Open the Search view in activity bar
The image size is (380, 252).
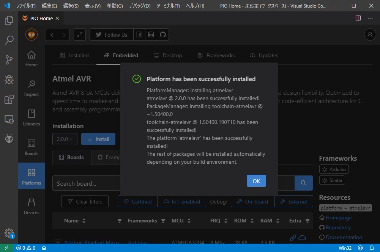point(9,40)
